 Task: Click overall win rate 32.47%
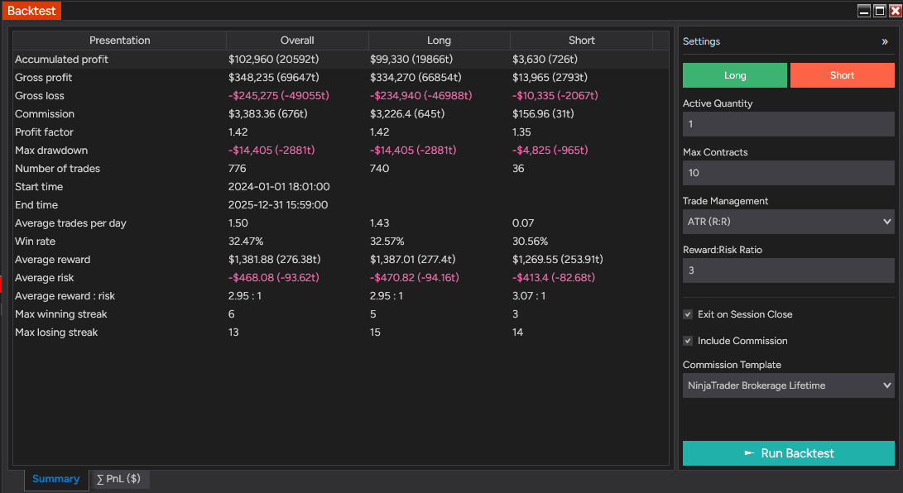[246, 242]
